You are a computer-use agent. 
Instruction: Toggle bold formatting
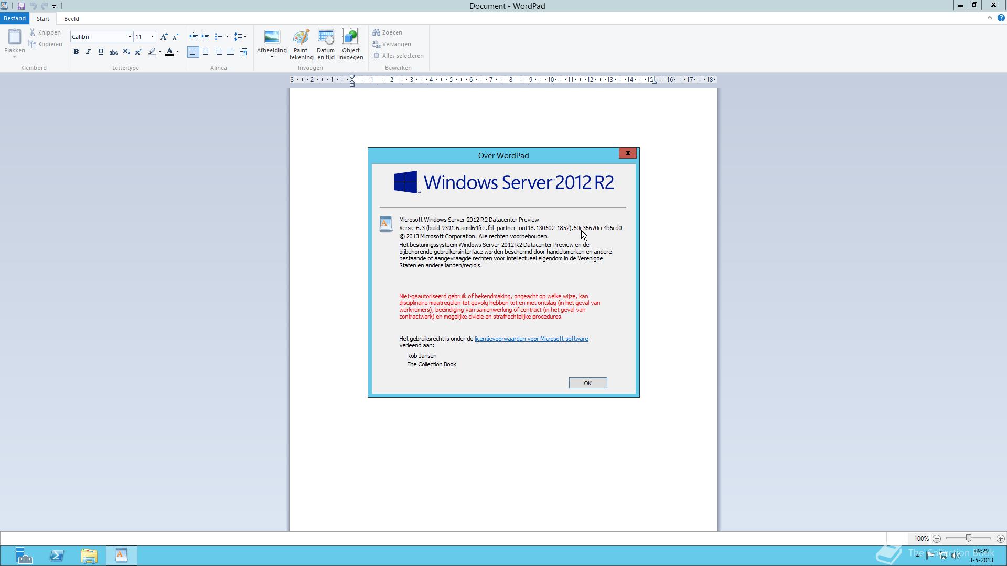click(x=76, y=52)
